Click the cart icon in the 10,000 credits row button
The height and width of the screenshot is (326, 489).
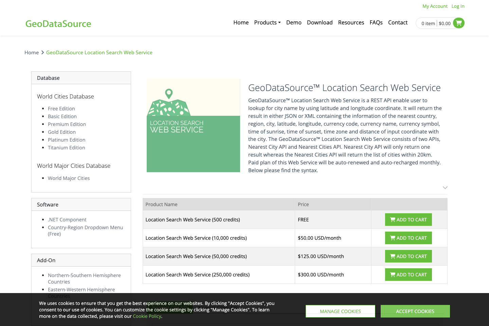[392, 238]
